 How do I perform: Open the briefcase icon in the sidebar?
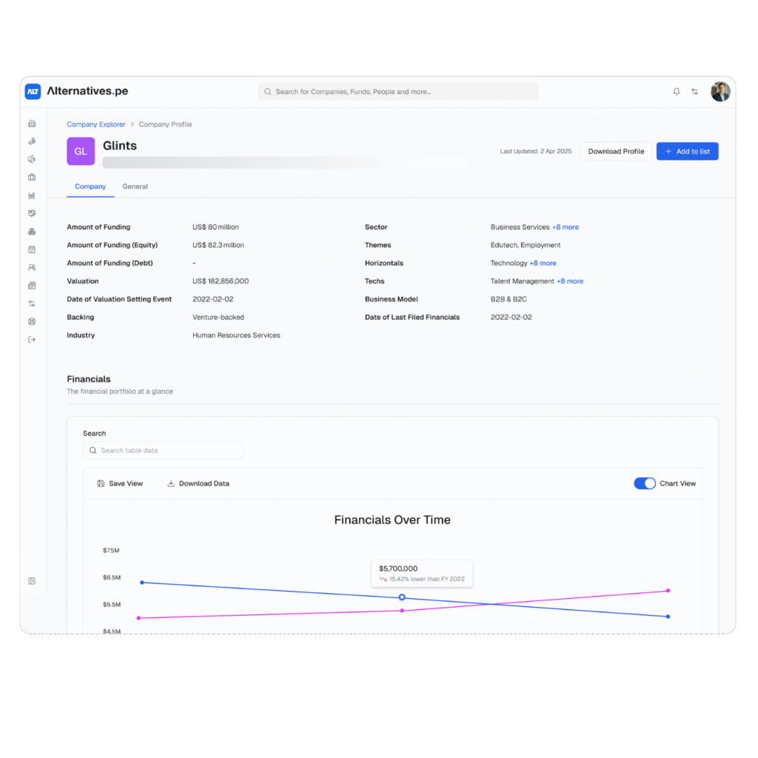[32, 177]
